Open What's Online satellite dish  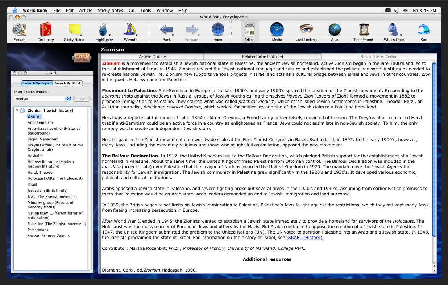click(395, 32)
